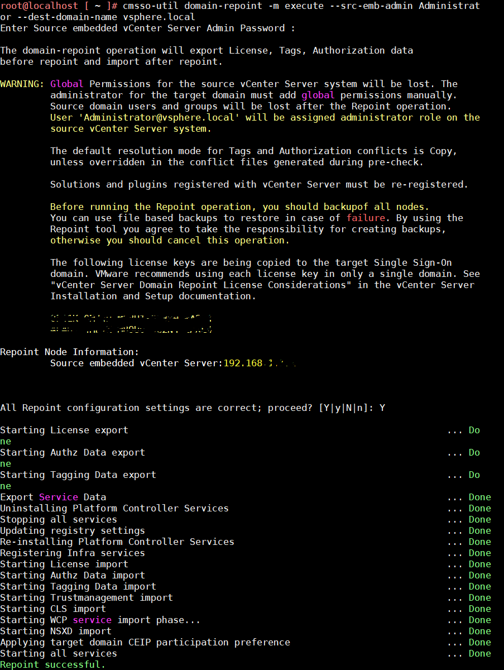The width and height of the screenshot is (504, 670).
Task: Select the Starting License export line
Action: tap(64, 430)
